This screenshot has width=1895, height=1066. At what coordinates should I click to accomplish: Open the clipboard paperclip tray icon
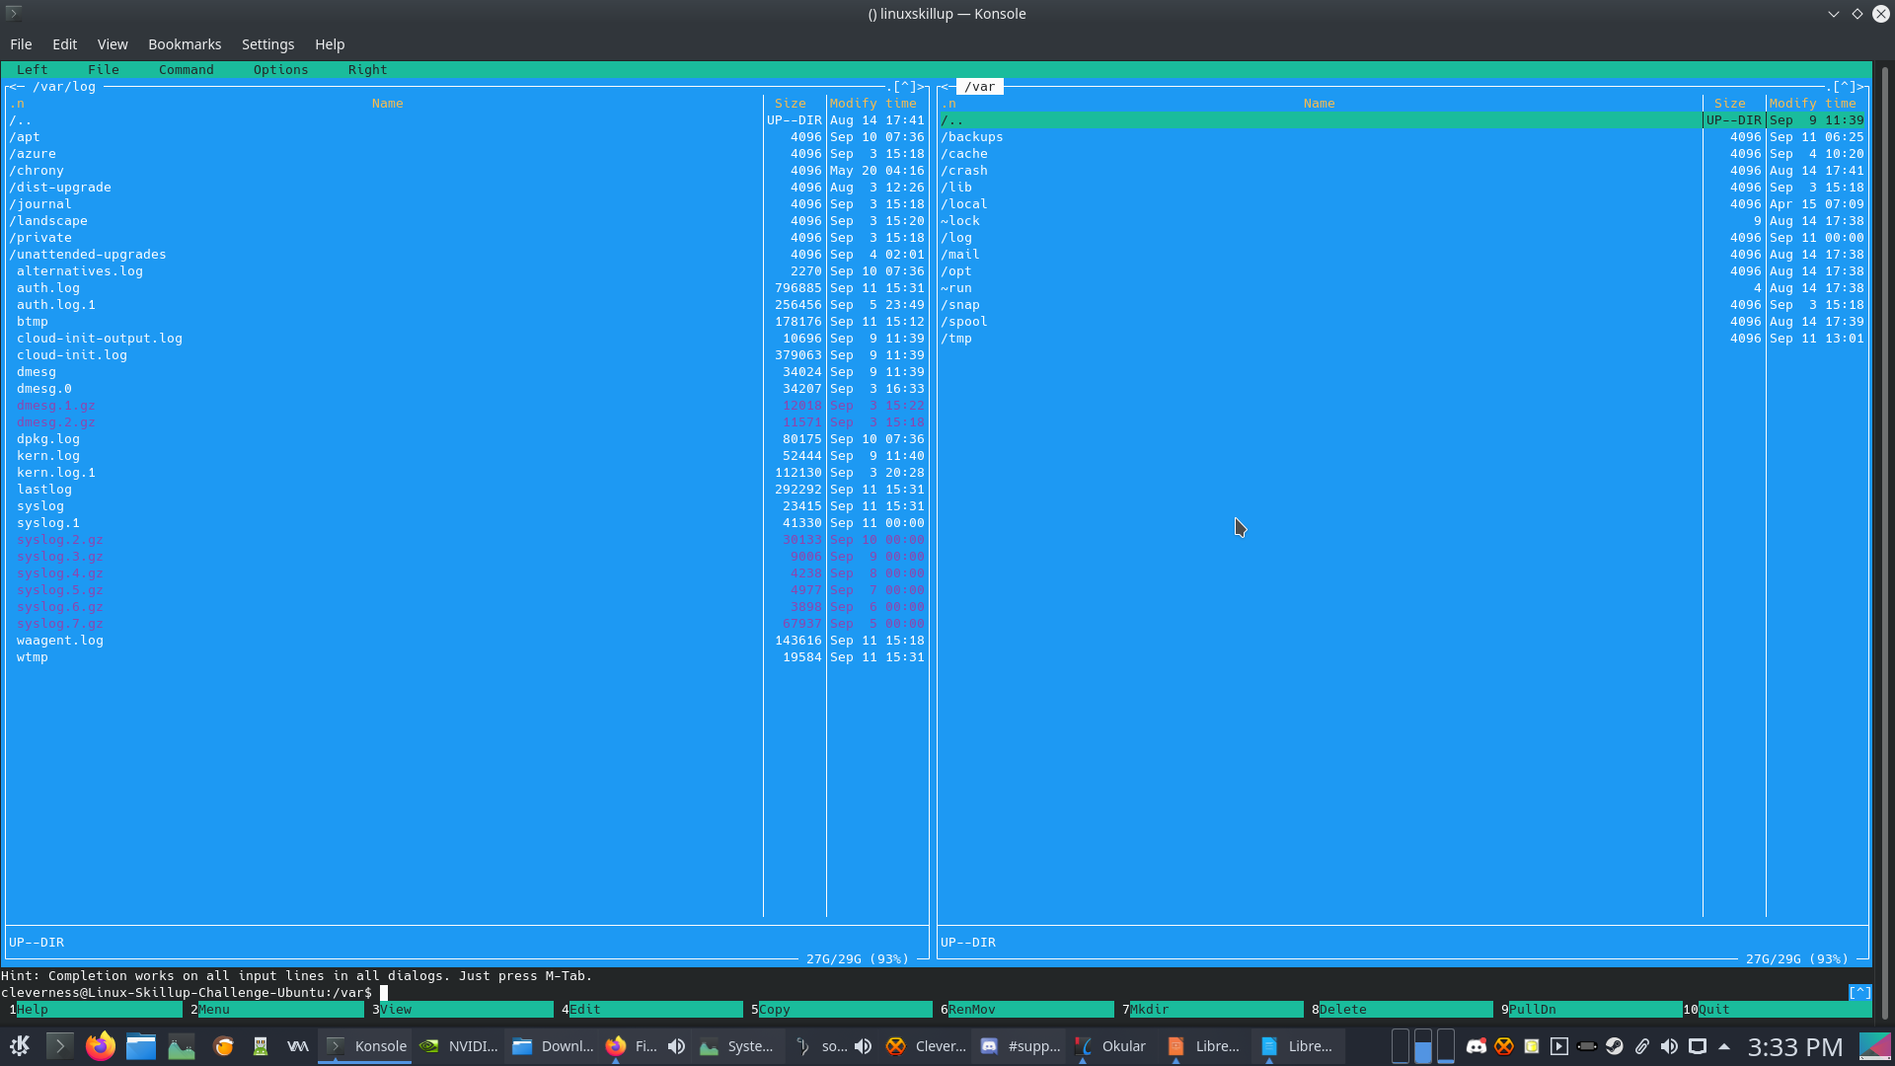[x=1642, y=1046]
